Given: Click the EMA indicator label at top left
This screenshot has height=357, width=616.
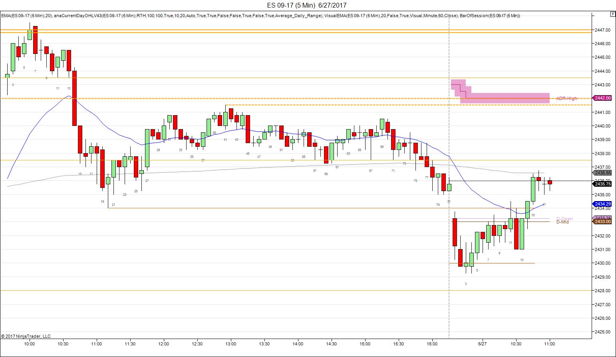Looking at the screenshot, I should point(26,16).
